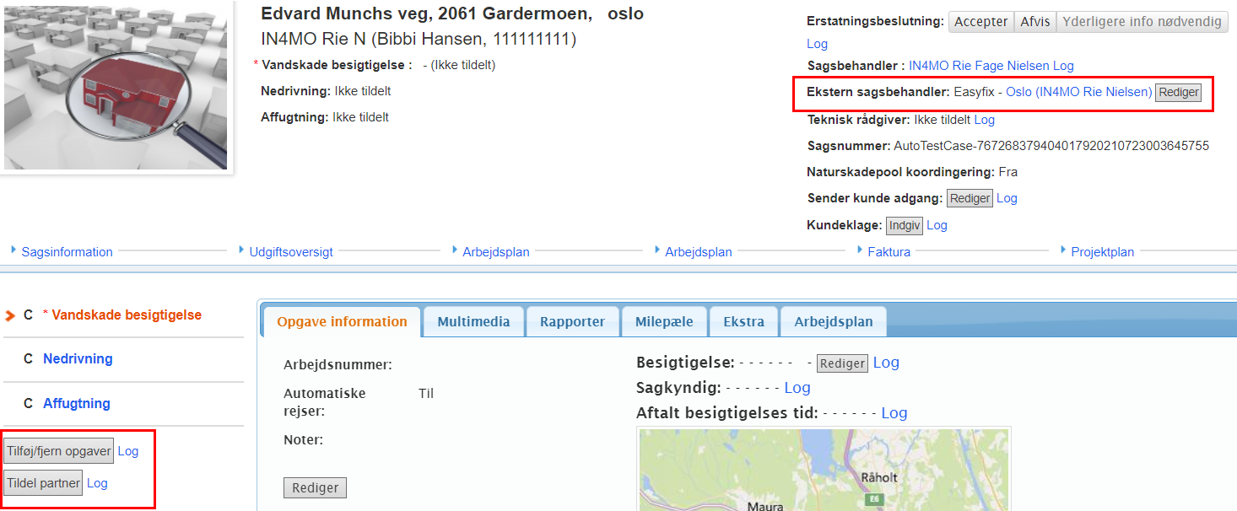This screenshot has height=511, width=1237.
Task: Click the Accepter decision button
Action: pyautogui.click(x=980, y=22)
